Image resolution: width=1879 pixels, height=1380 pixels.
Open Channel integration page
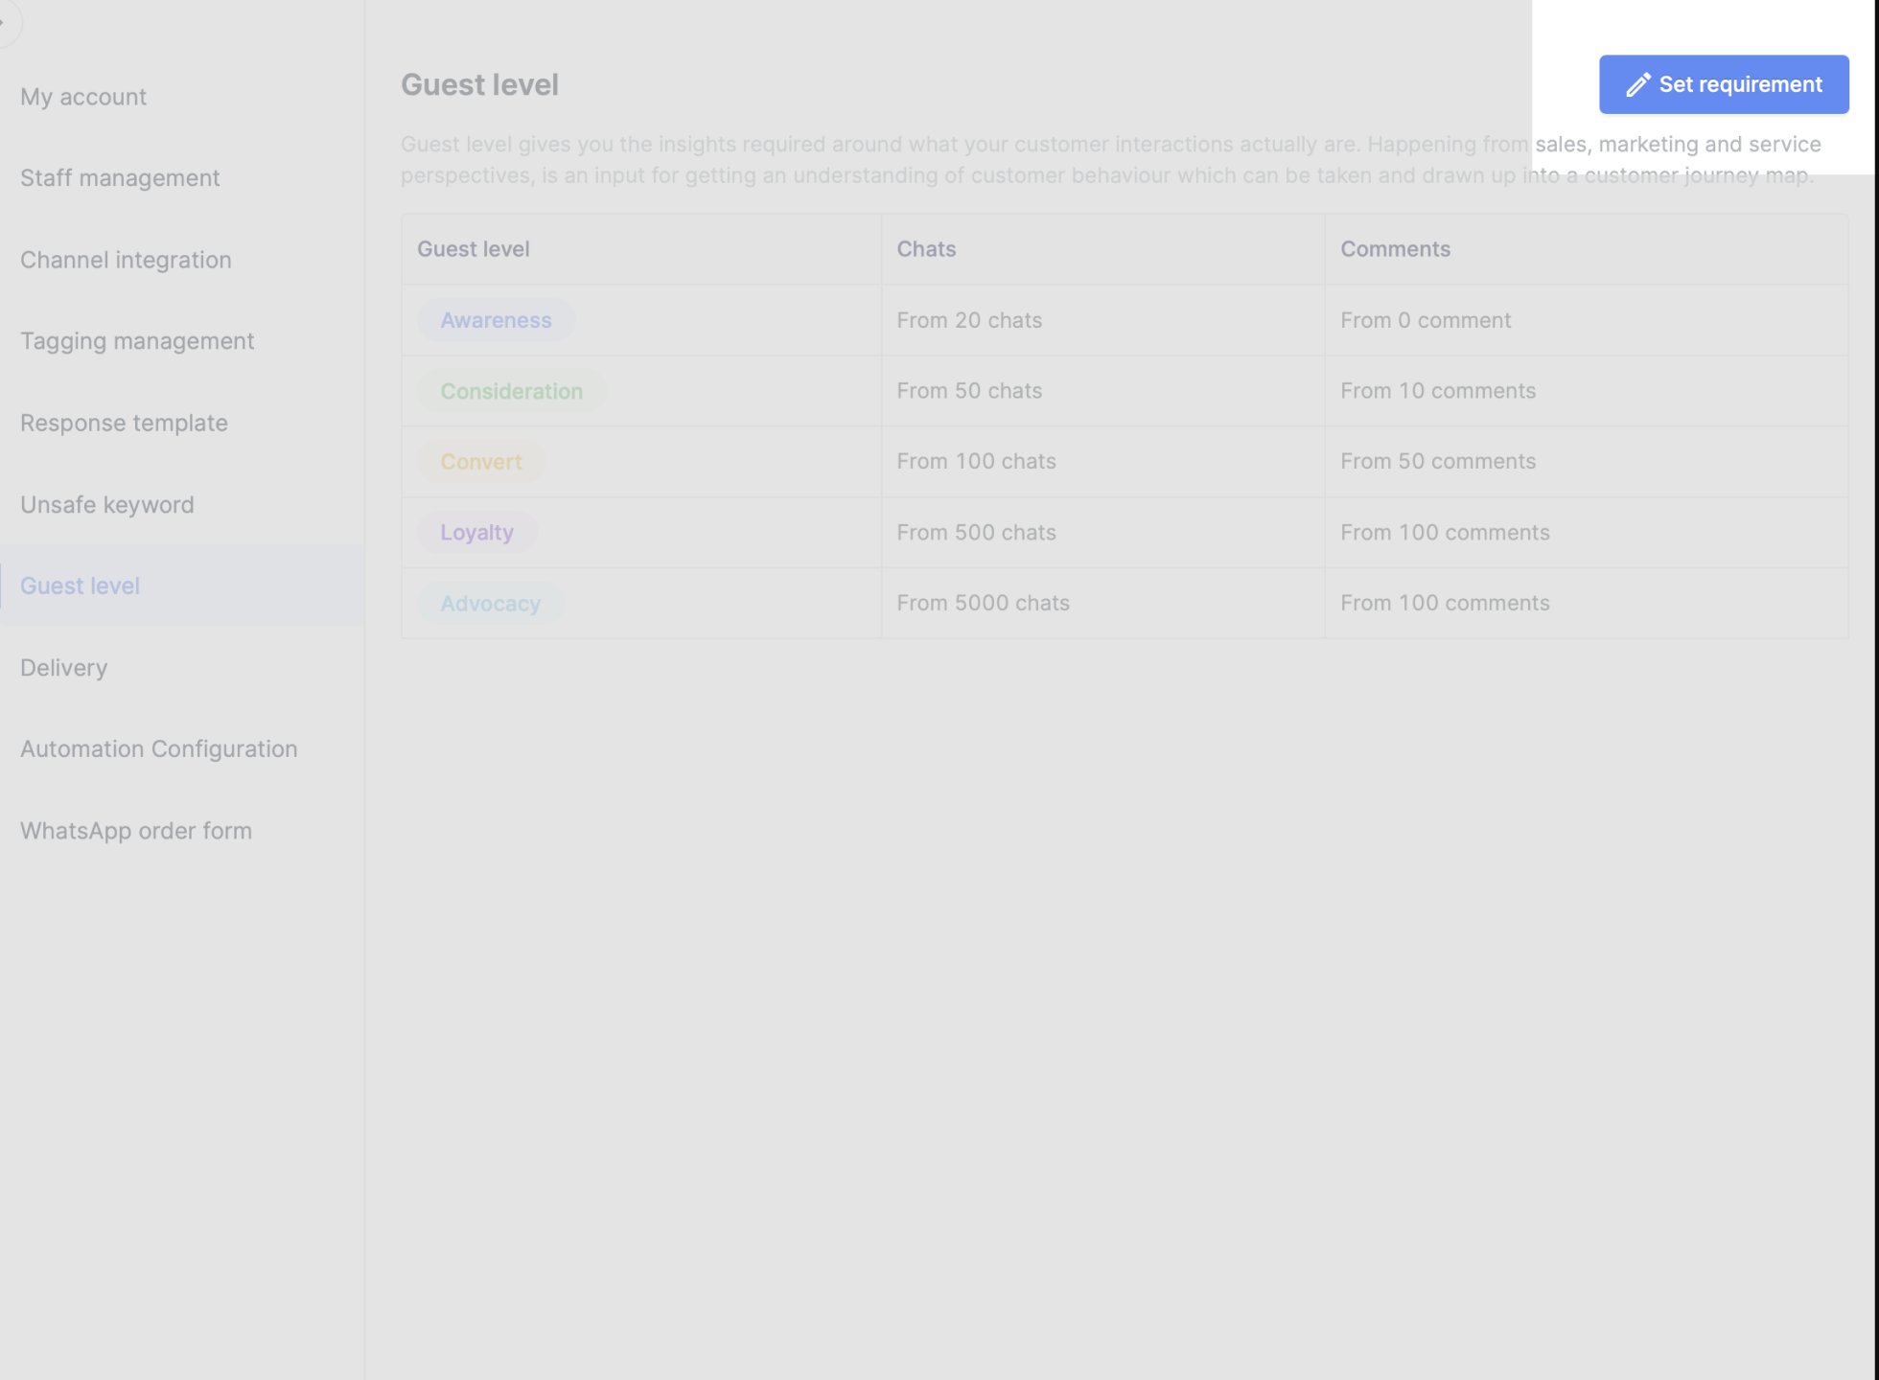(x=126, y=260)
